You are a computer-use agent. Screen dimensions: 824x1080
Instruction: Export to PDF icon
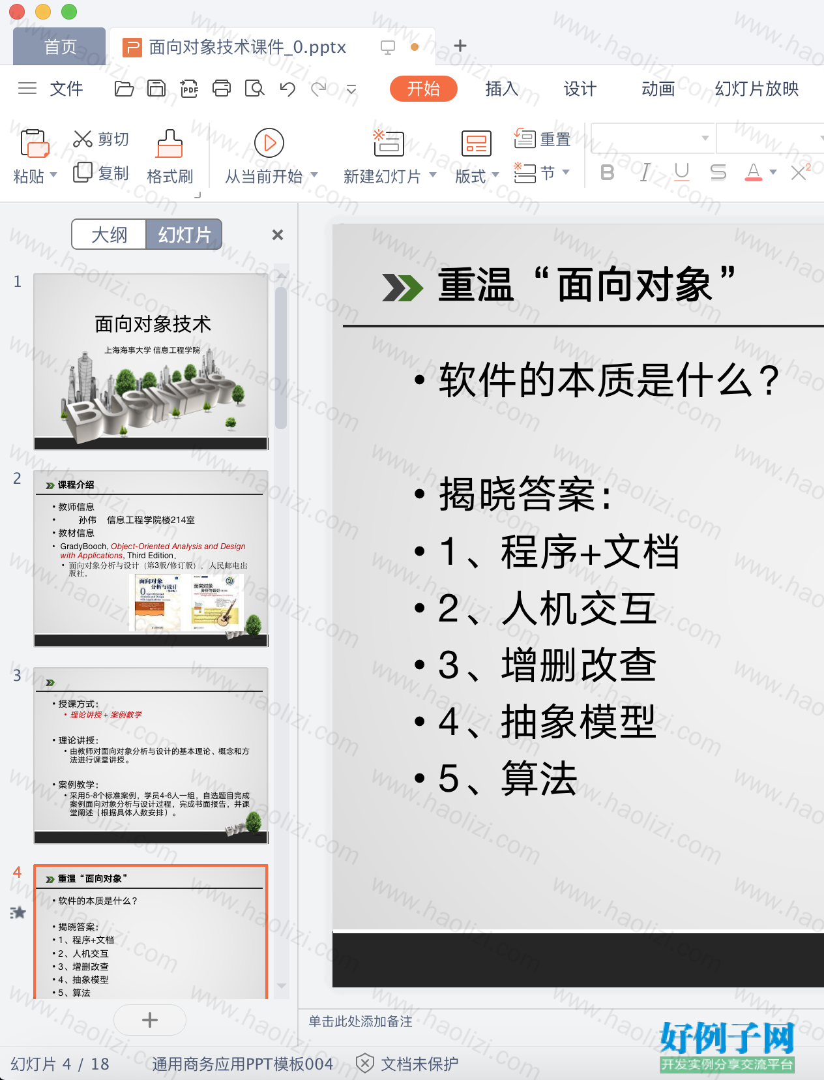pyautogui.click(x=189, y=88)
